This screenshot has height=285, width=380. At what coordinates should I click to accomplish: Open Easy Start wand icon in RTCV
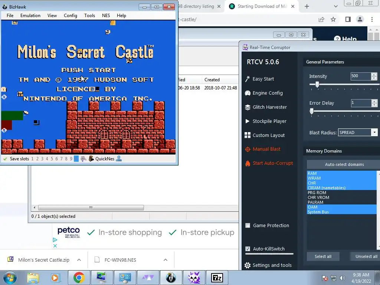point(248,79)
